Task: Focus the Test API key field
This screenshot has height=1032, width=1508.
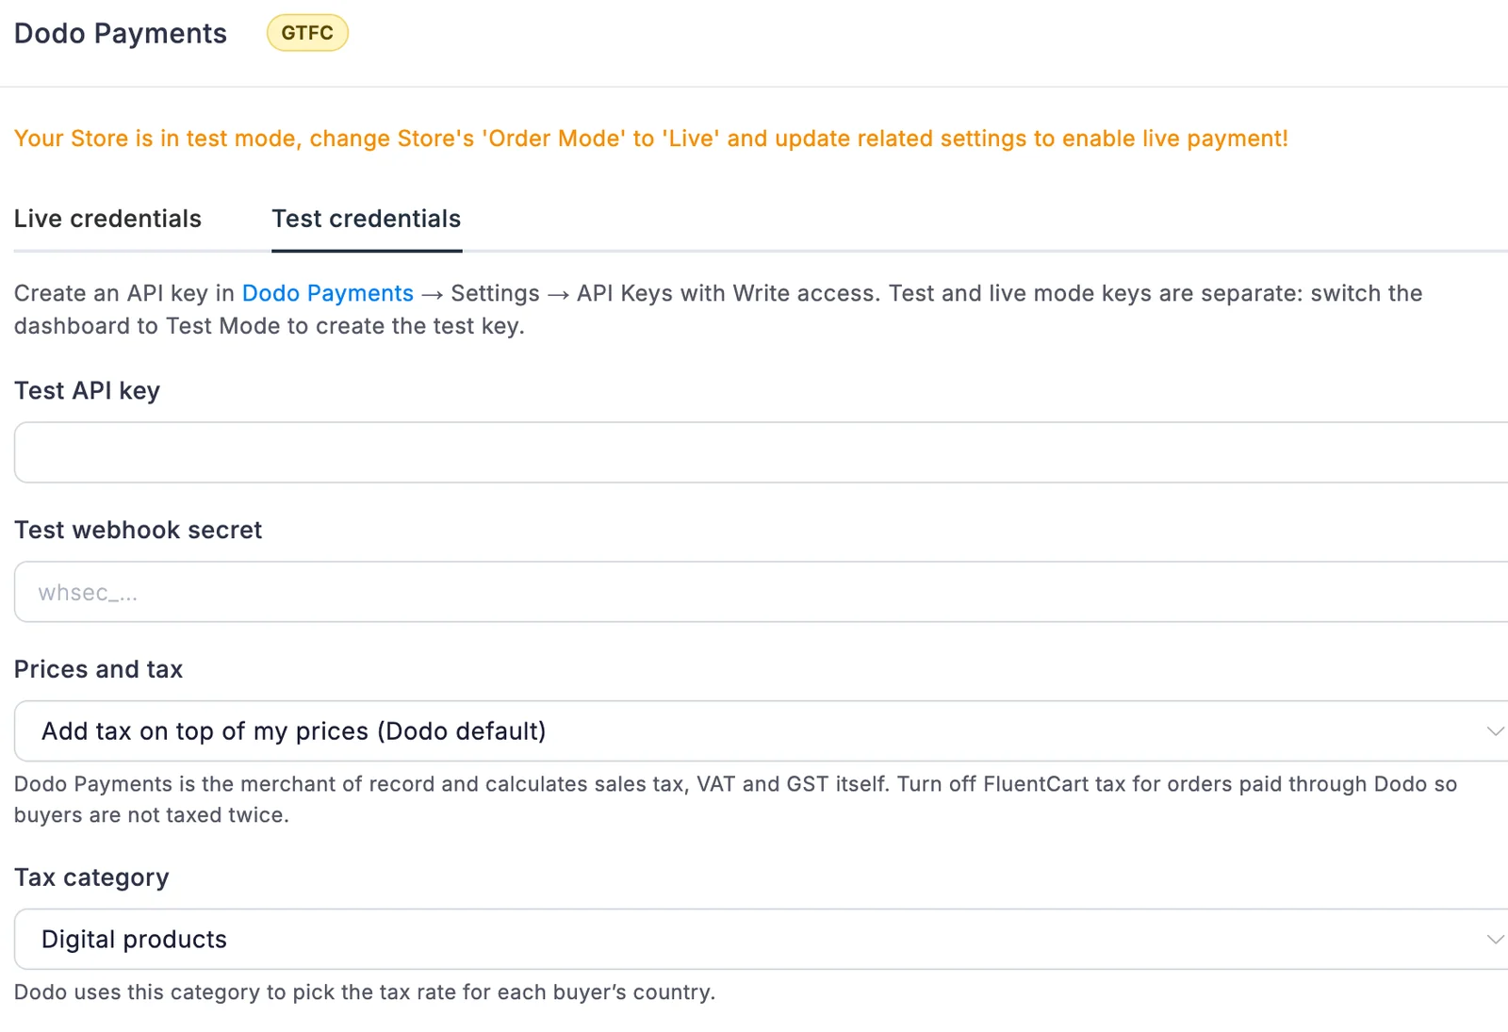Action: click(x=762, y=452)
